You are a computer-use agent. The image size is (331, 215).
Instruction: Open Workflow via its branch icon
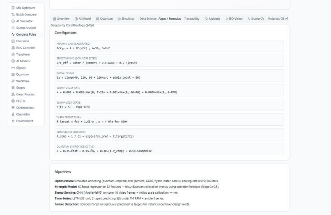tap(13, 81)
